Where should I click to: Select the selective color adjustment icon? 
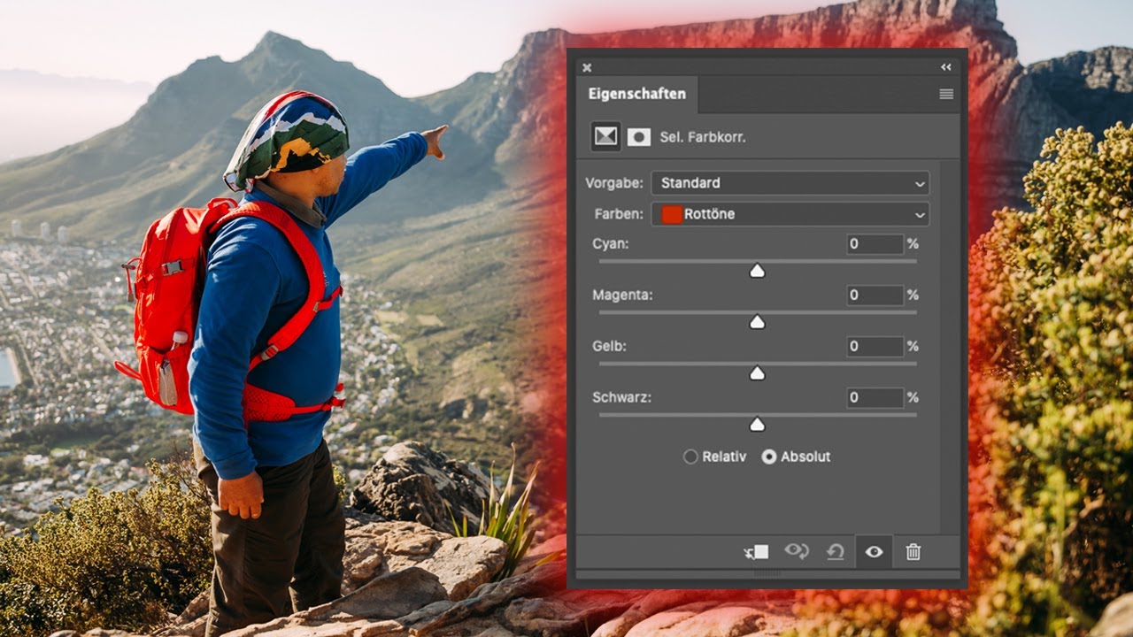605,136
